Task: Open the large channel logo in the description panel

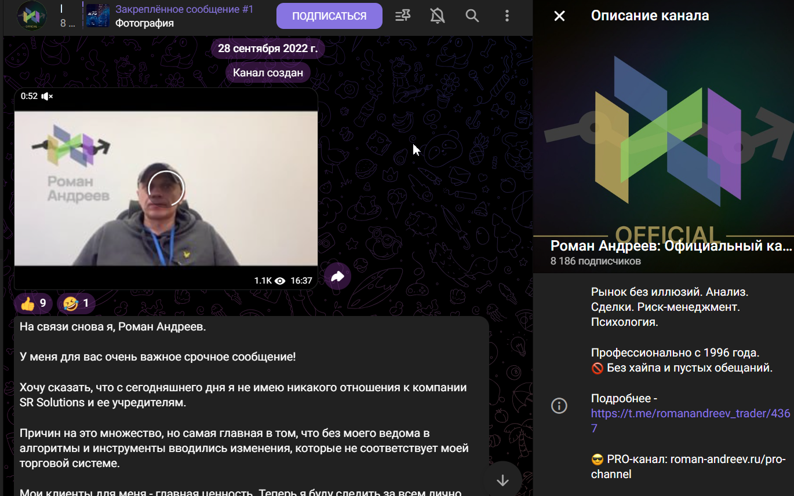Action: click(664, 137)
